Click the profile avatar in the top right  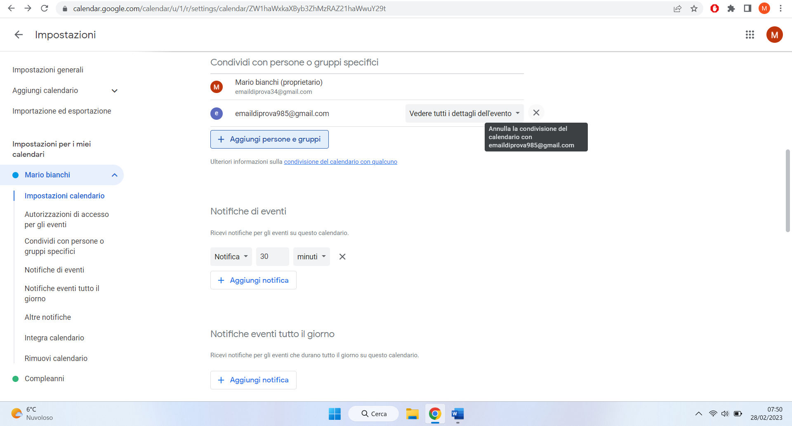click(x=775, y=35)
